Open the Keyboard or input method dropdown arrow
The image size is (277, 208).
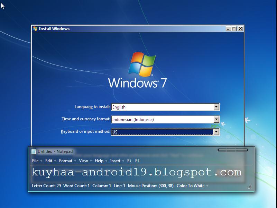pos(216,132)
